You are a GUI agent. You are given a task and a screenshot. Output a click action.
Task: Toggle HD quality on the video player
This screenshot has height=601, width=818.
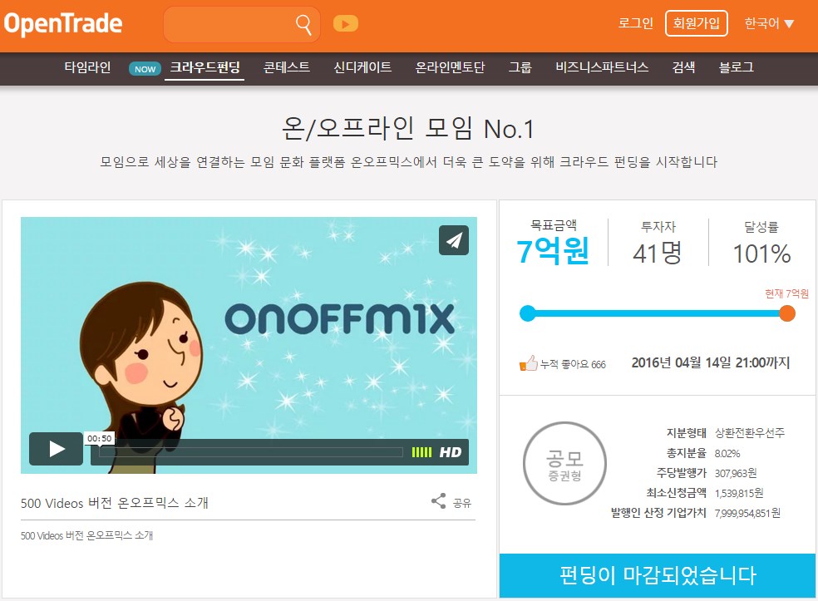tap(451, 452)
